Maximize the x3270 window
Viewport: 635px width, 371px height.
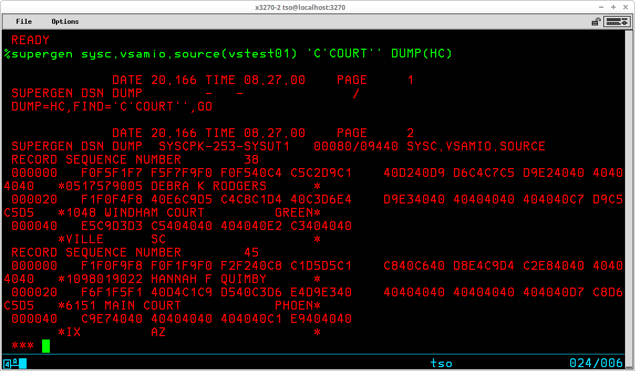point(613,7)
